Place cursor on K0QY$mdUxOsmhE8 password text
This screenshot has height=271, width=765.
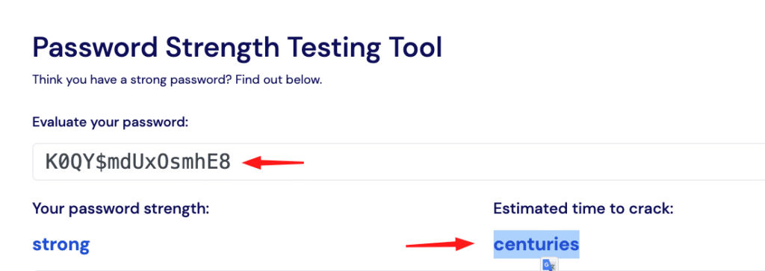[137, 162]
